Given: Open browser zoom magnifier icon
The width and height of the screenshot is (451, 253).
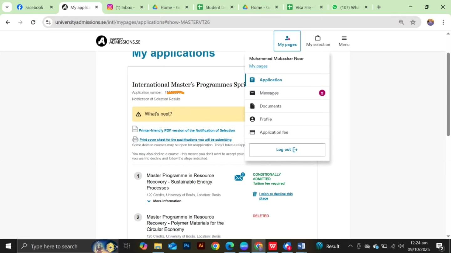Looking at the screenshot, I should 402,22.
